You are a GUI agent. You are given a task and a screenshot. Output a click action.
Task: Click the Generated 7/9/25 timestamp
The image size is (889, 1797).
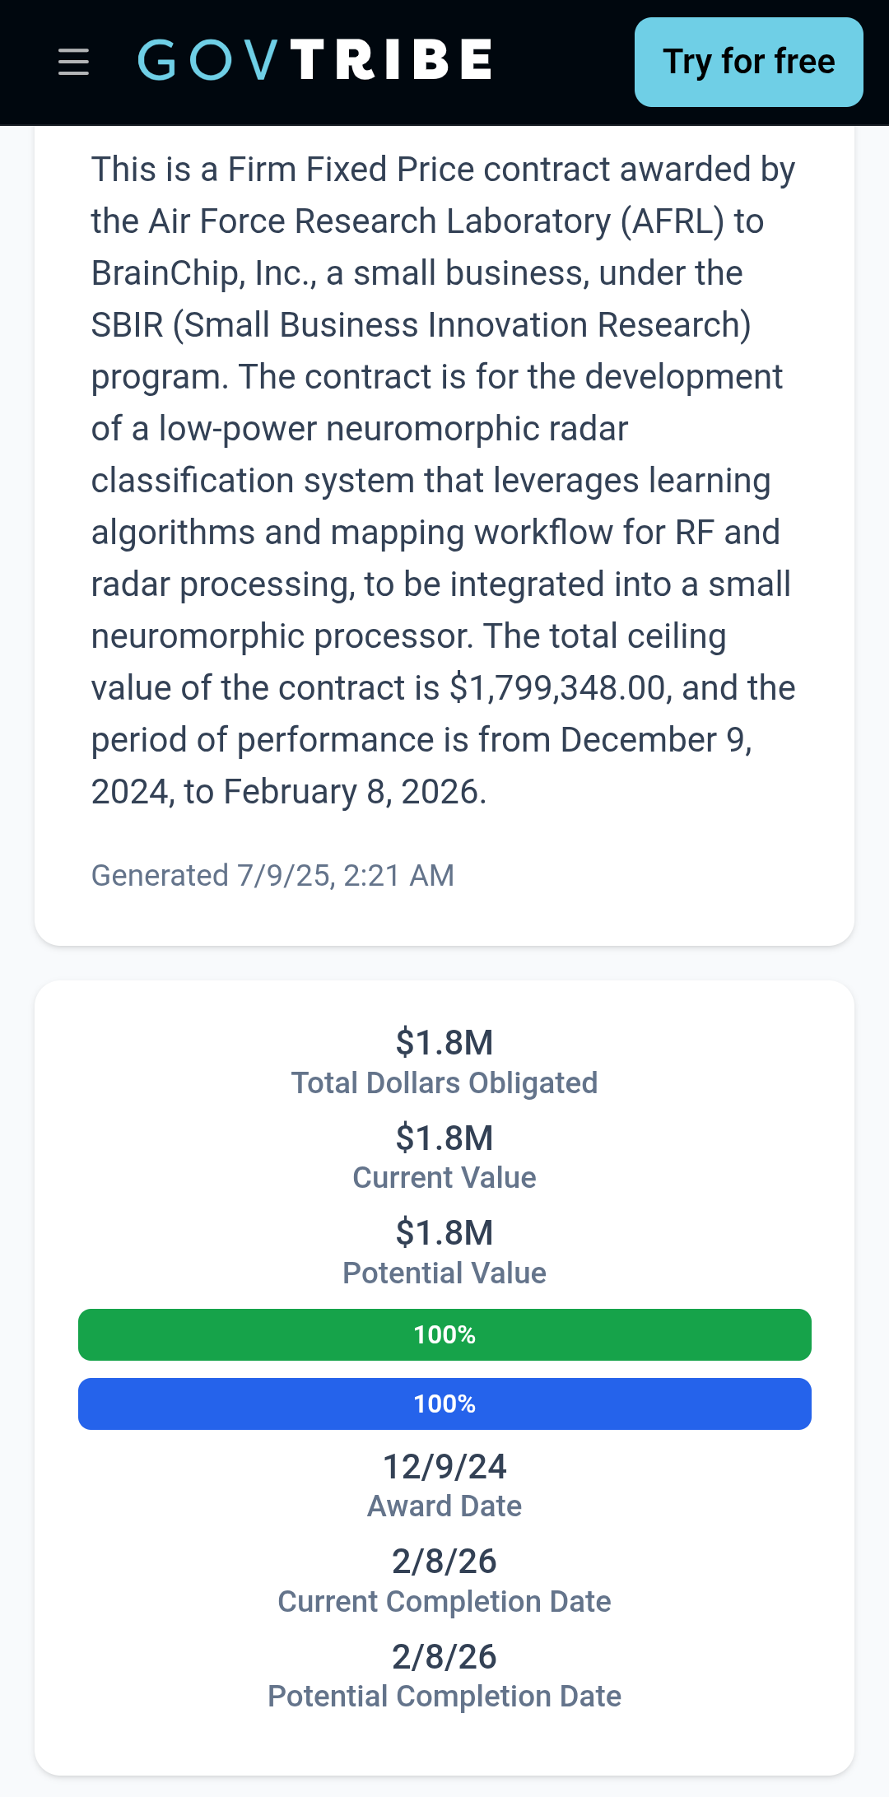tap(272, 876)
